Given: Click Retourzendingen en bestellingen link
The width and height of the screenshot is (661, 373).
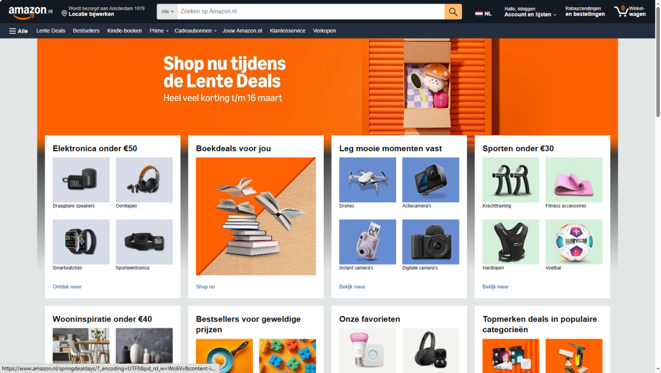Looking at the screenshot, I should pyautogui.click(x=585, y=12).
